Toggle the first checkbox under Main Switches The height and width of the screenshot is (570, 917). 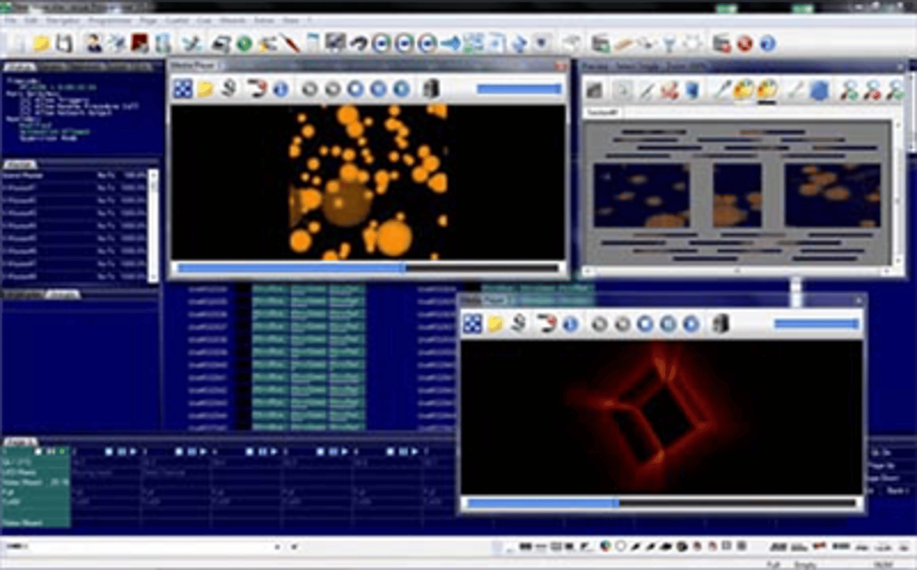(x=24, y=100)
